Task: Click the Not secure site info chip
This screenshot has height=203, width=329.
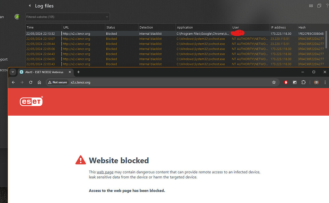Action: tap(58, 82)
